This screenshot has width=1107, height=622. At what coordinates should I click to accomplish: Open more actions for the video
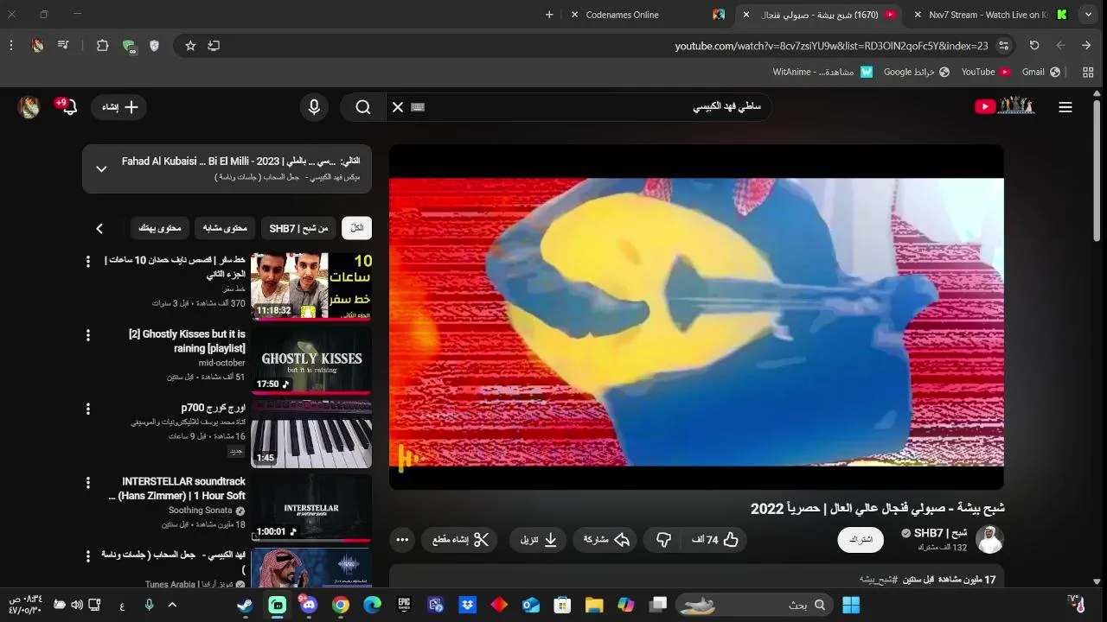tap(402, 540)
